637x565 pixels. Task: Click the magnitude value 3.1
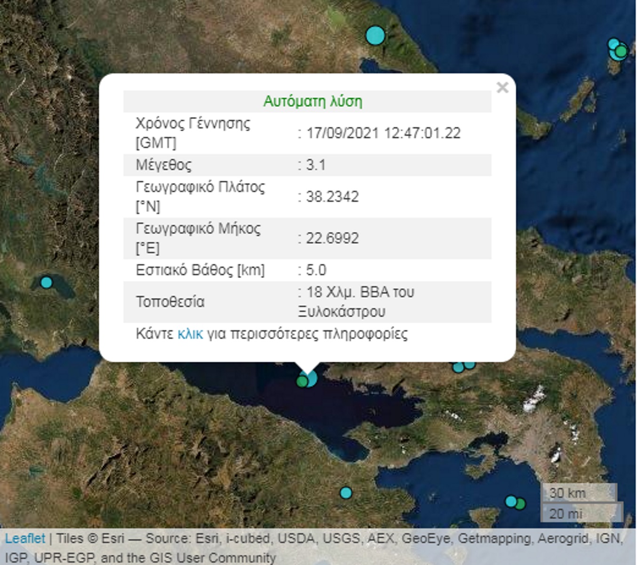[316, 165]
